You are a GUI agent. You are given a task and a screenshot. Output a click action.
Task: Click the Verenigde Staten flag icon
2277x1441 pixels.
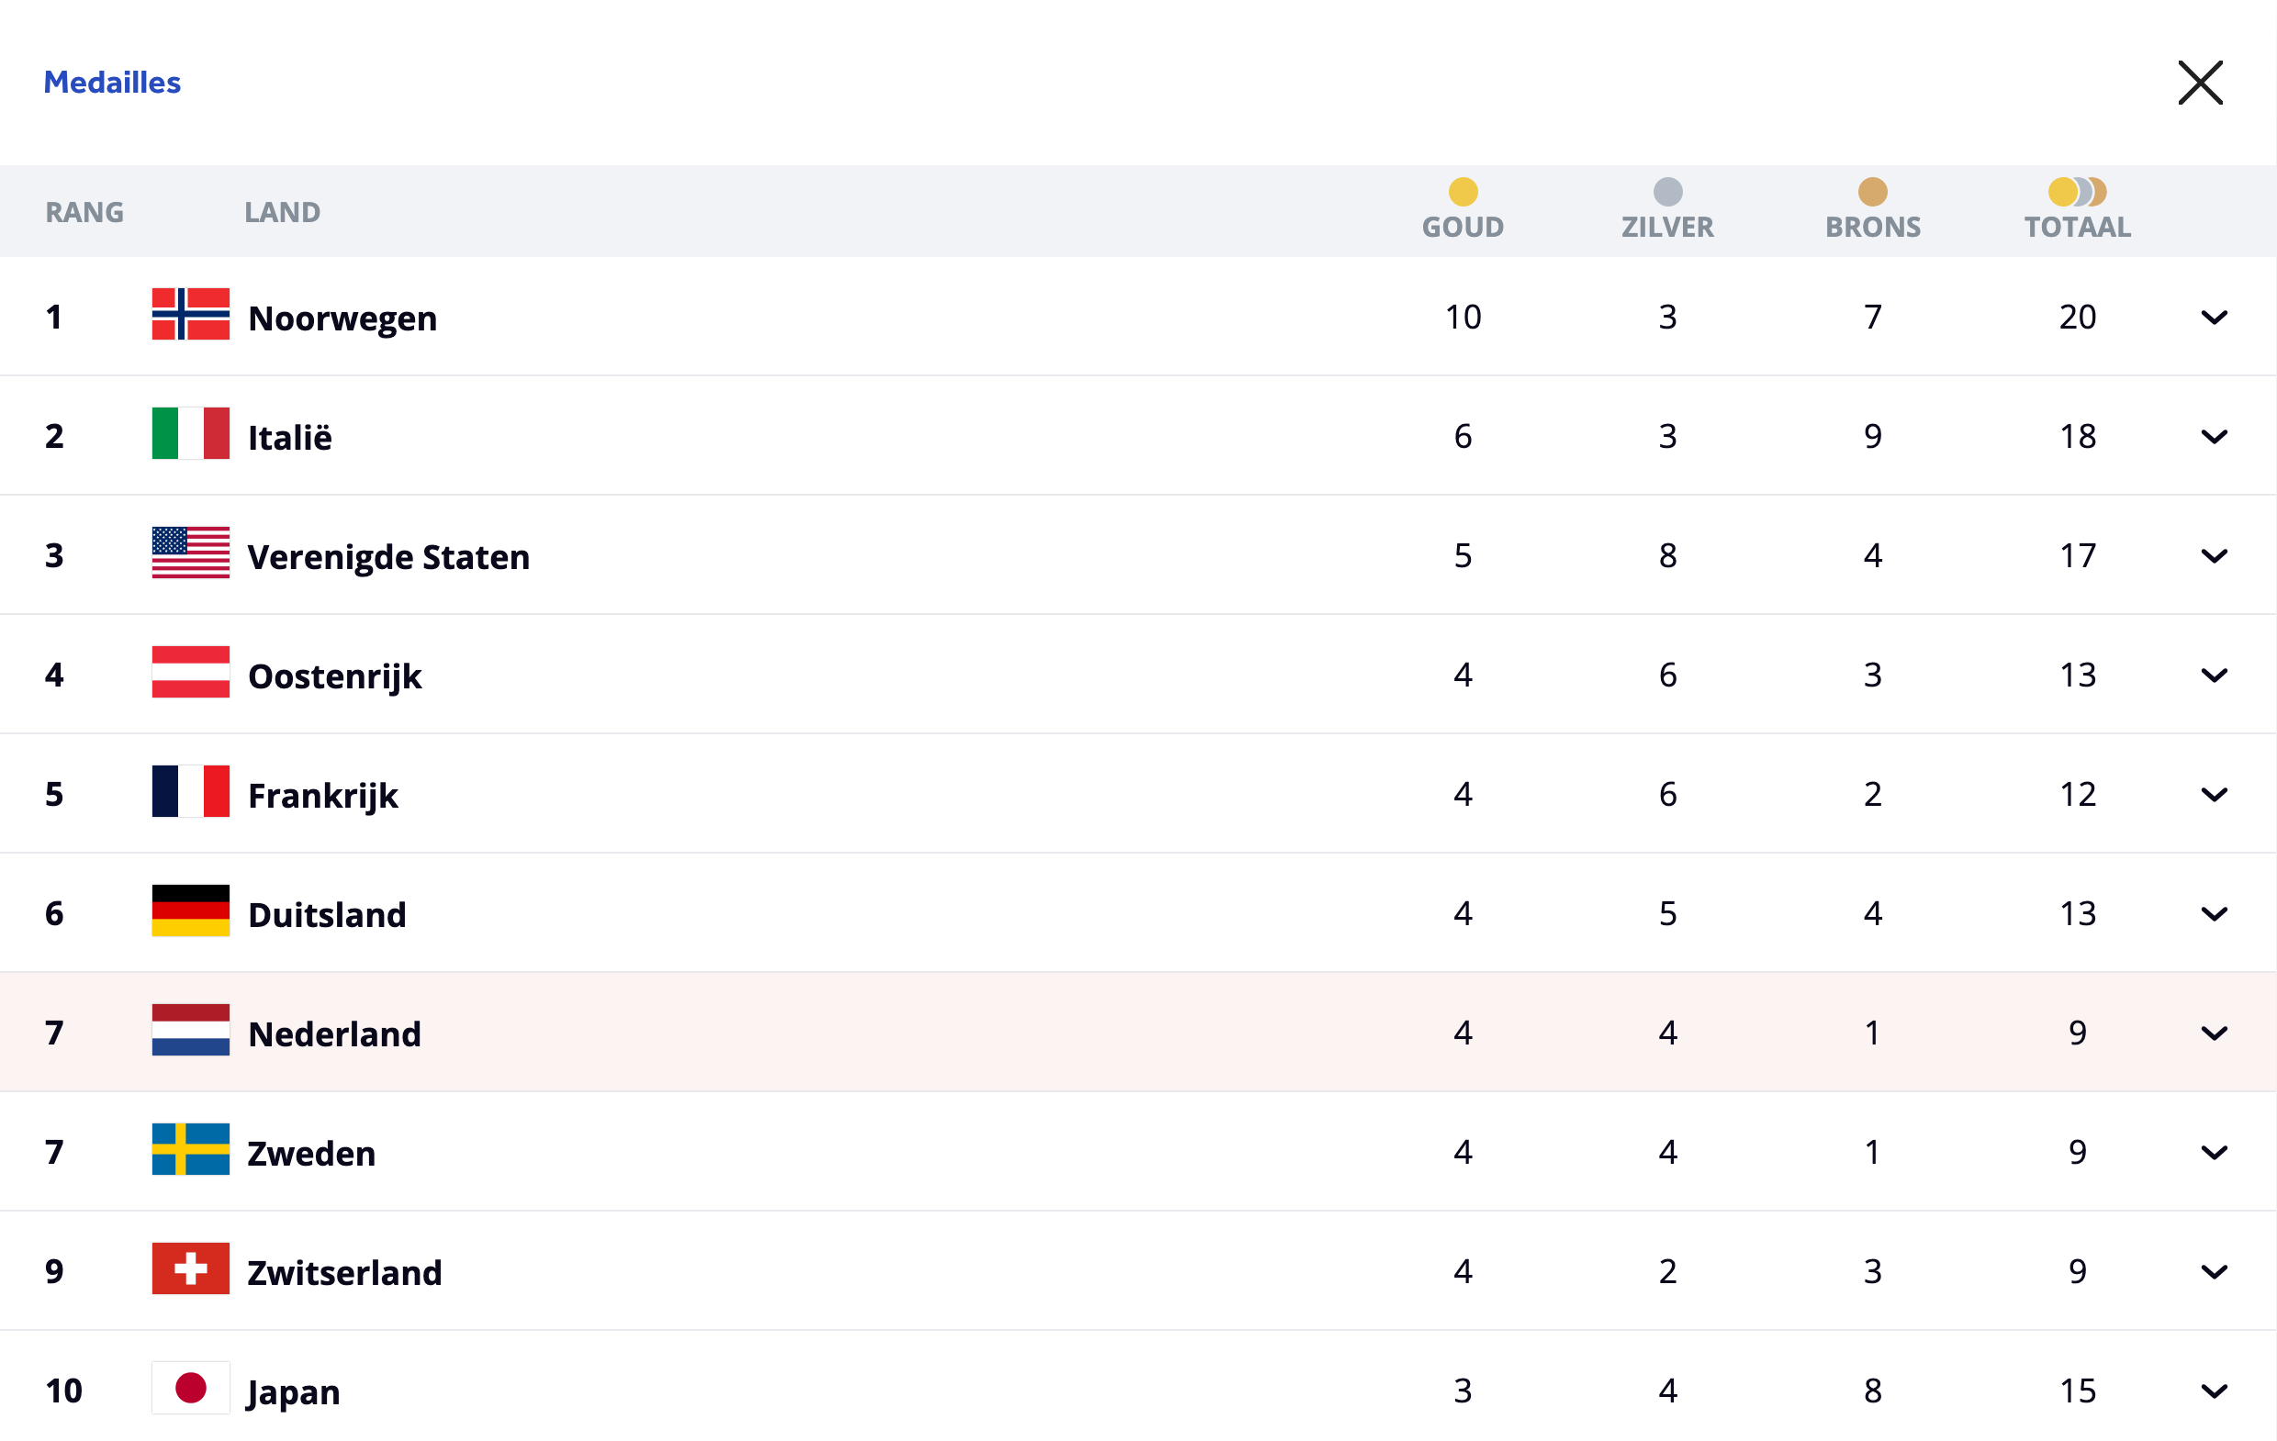[x=190, y=553]
